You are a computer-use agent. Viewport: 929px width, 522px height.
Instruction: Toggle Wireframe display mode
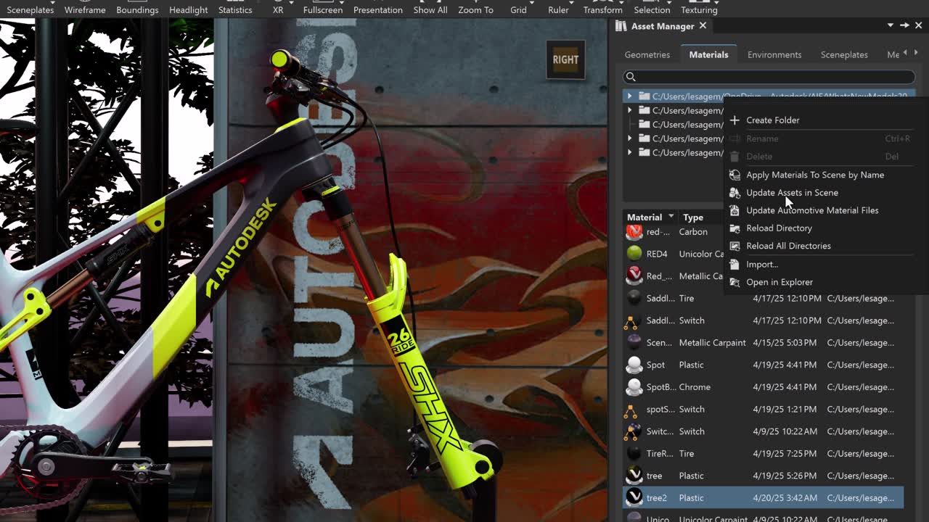[x=85, y=10]
